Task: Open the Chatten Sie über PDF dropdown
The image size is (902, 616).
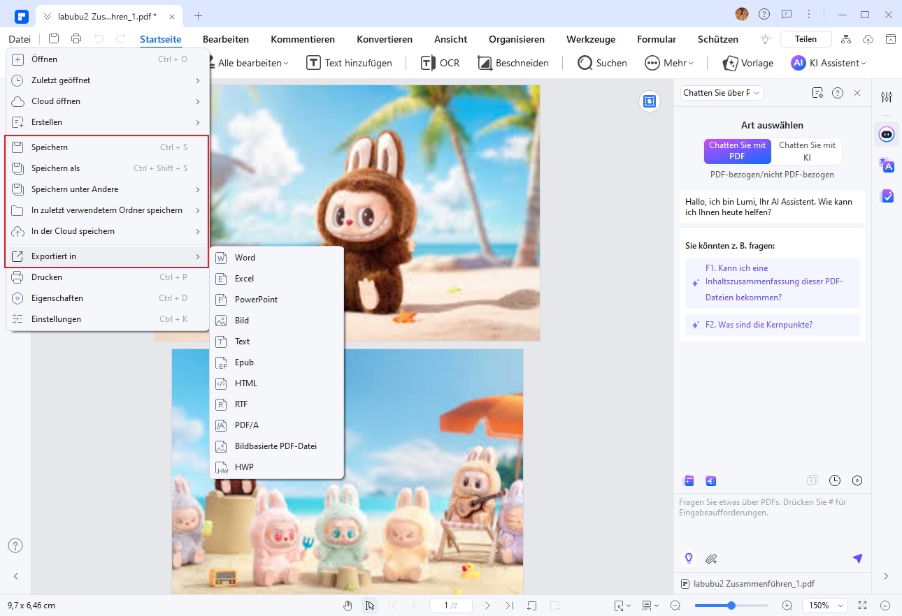Action: click(x=723, y=93)
